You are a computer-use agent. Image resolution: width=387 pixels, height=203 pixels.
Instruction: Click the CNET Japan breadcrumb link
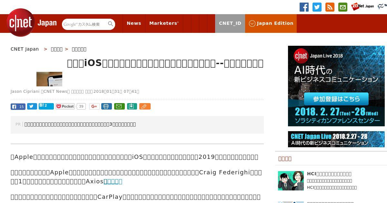click(x=25, y=49)
